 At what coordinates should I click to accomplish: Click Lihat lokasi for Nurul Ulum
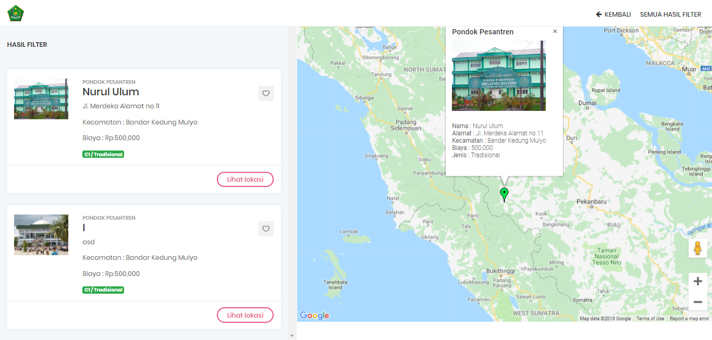tap(245, 179)
